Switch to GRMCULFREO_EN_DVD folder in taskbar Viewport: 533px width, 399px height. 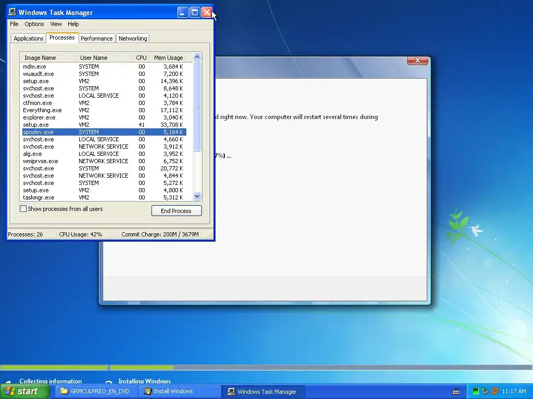pos(96,391)
